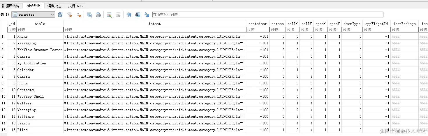The width and height of the screenshot is (428, 136).
Task: Focus the 在所有列中过滤 search field
Action: 268,14
